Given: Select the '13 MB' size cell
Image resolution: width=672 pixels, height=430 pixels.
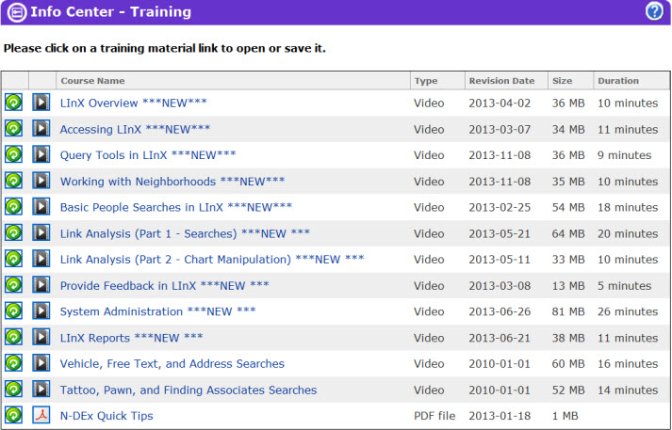Looking at the screenshot, I should (x=568, y=286).
